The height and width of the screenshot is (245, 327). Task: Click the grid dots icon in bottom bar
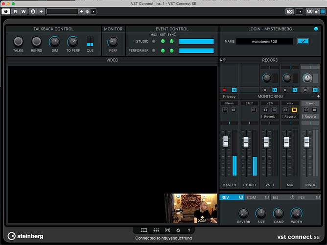[156, 230]
